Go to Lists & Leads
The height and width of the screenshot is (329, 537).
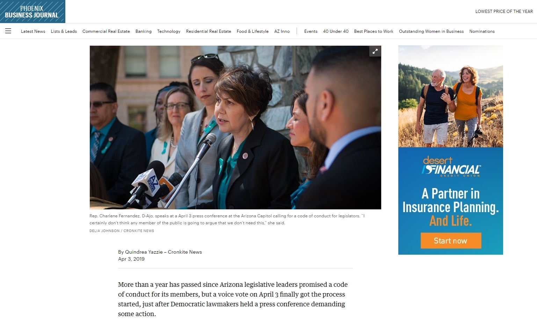pos(64,31)
